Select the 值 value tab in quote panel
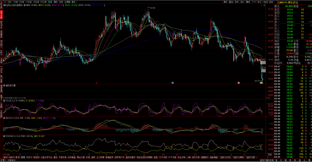 pos(300,160)
